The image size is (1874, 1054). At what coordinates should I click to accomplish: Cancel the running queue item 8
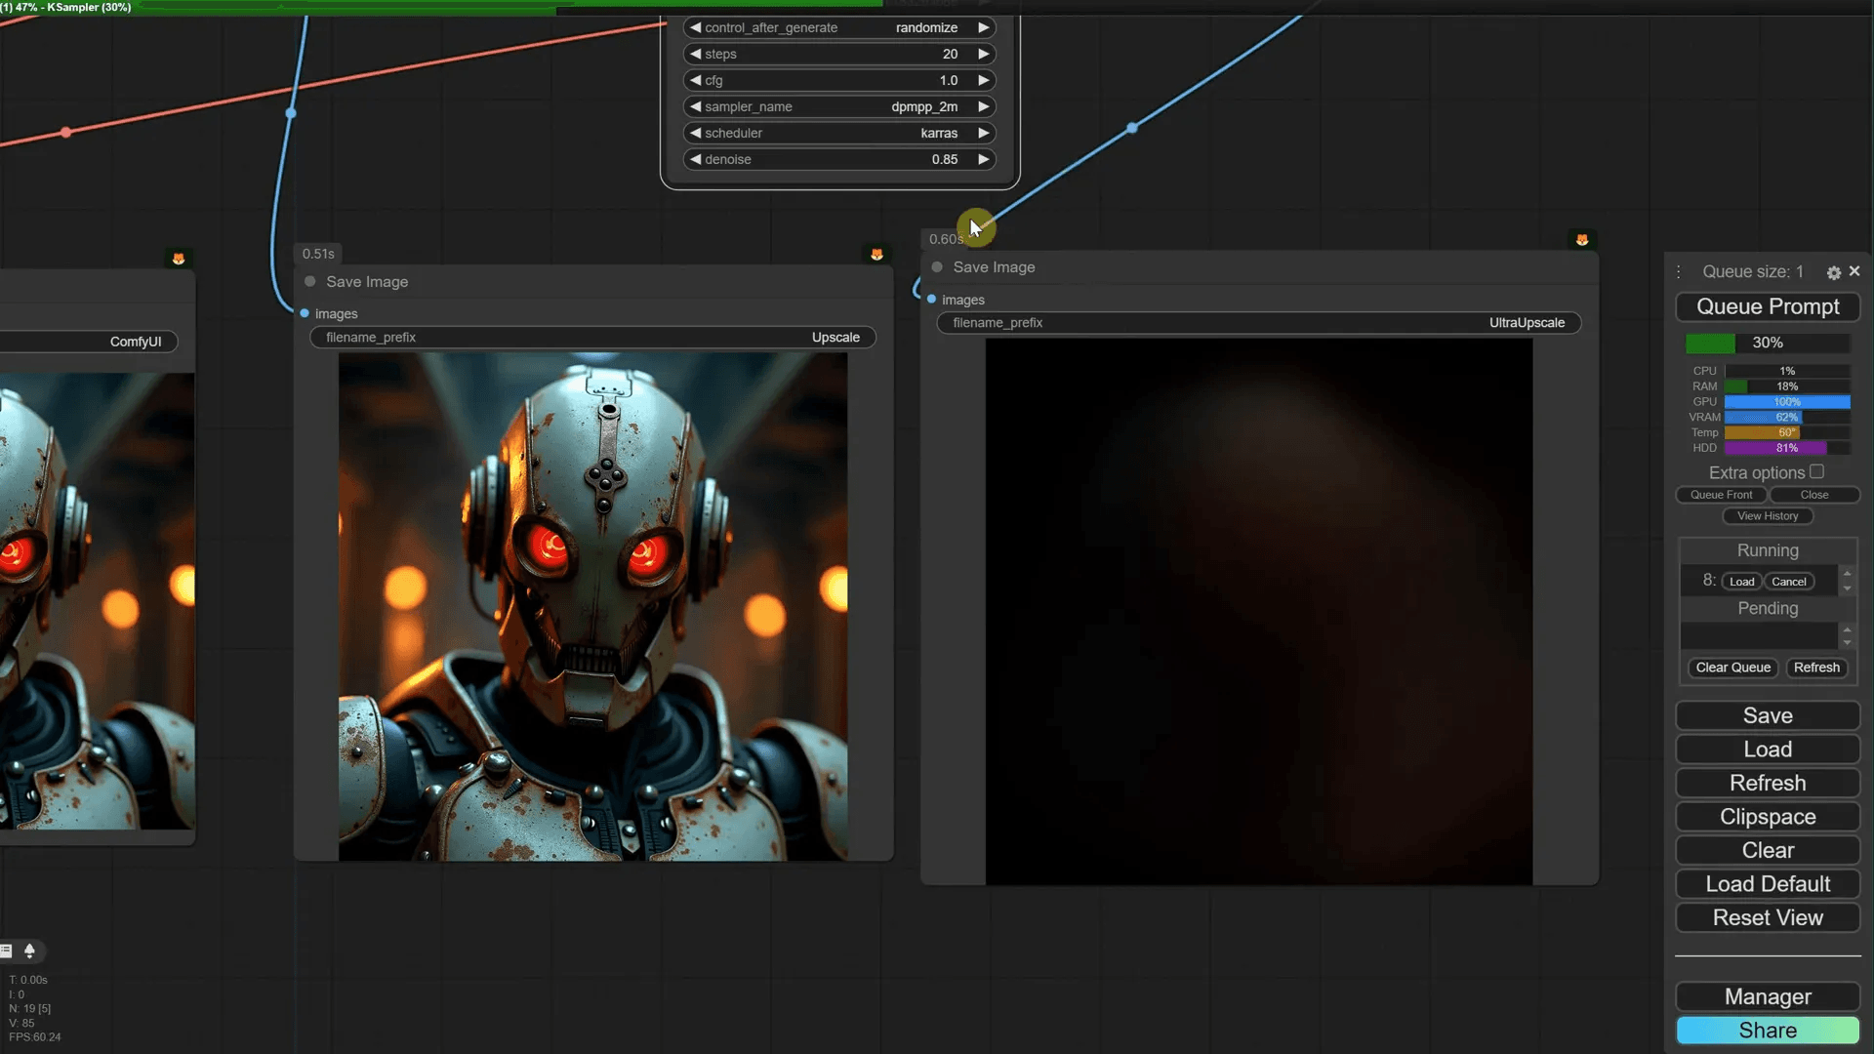(1788, 582)
